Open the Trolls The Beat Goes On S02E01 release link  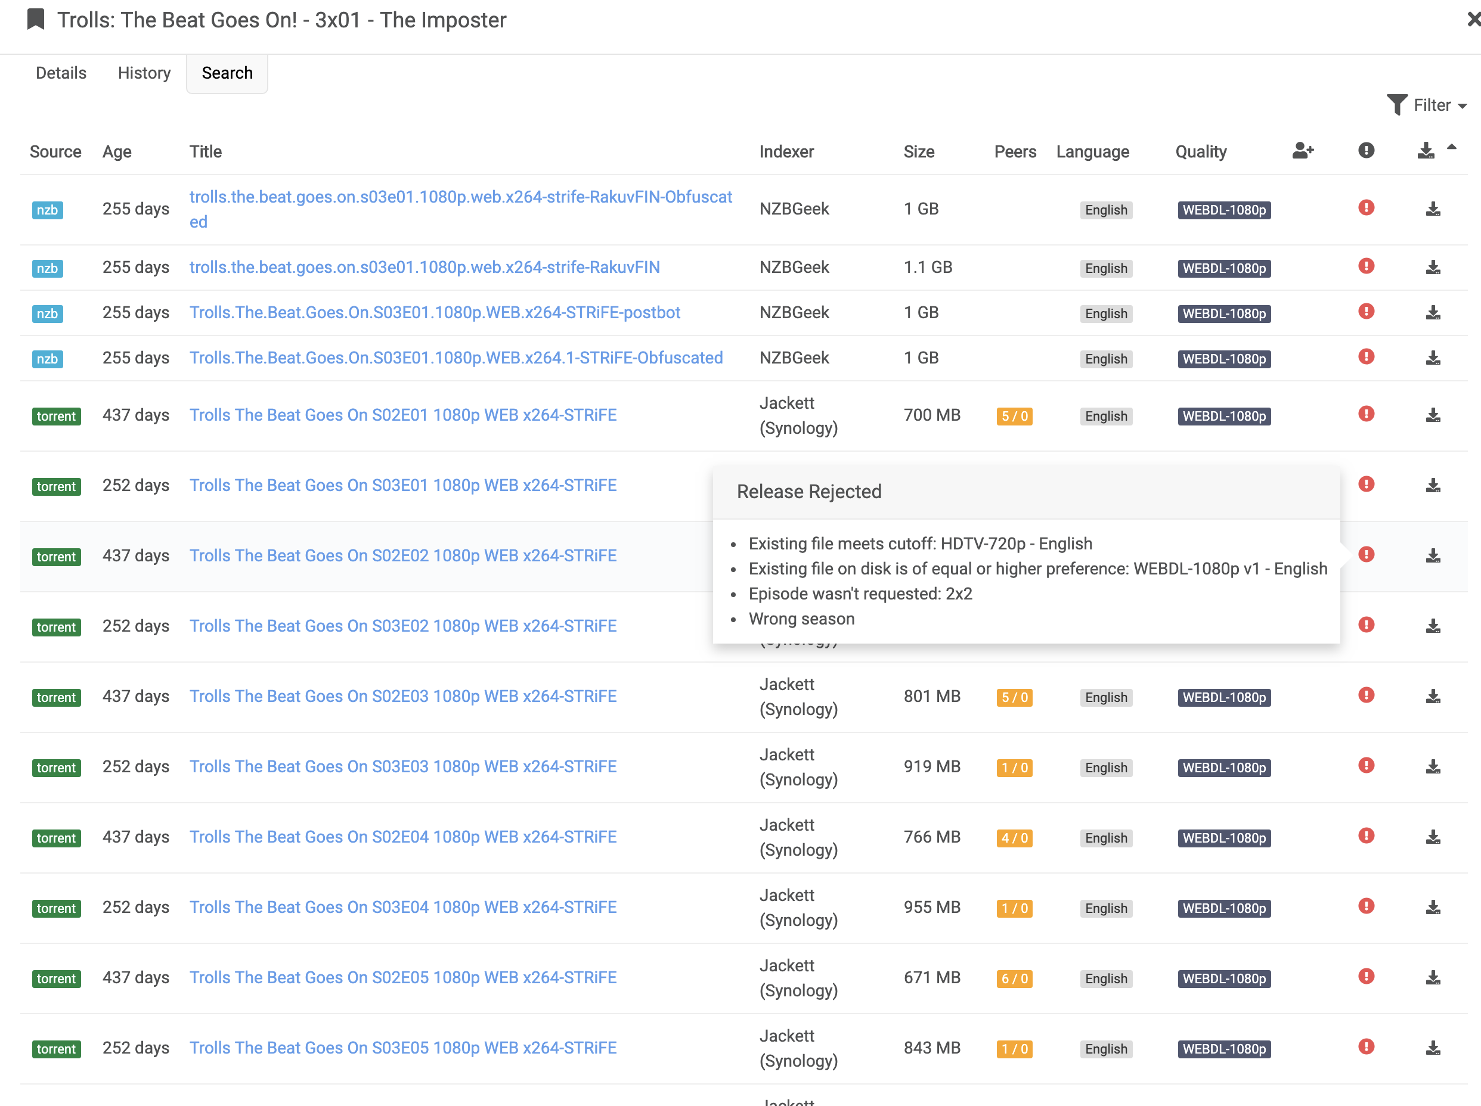402,415
